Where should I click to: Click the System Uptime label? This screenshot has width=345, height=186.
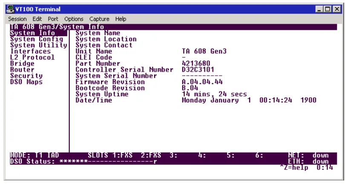click(102, 94)
